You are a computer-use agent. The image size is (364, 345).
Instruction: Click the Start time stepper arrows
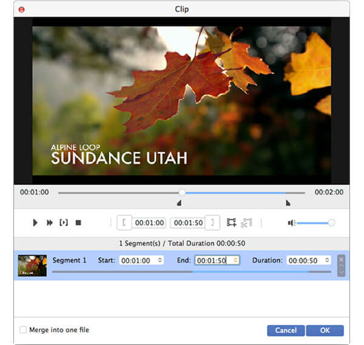(x=160, y=260)
